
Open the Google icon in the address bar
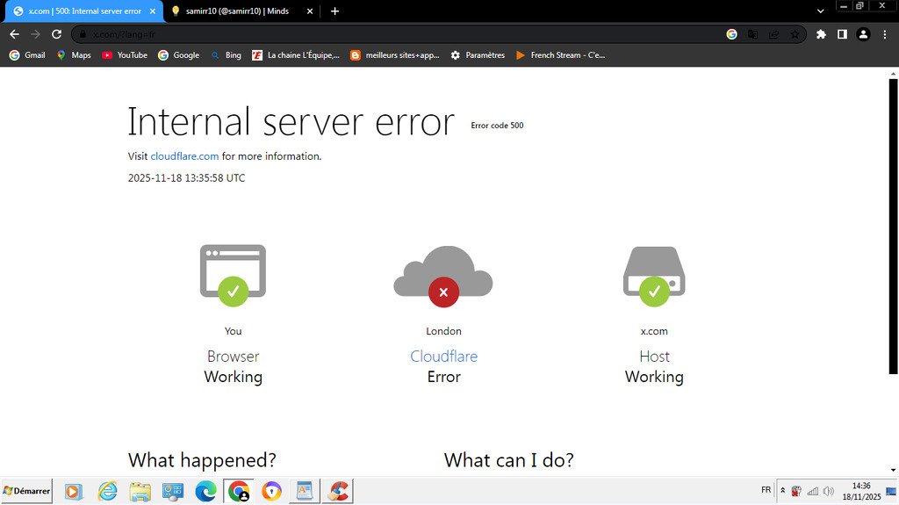tap(731, 34)
